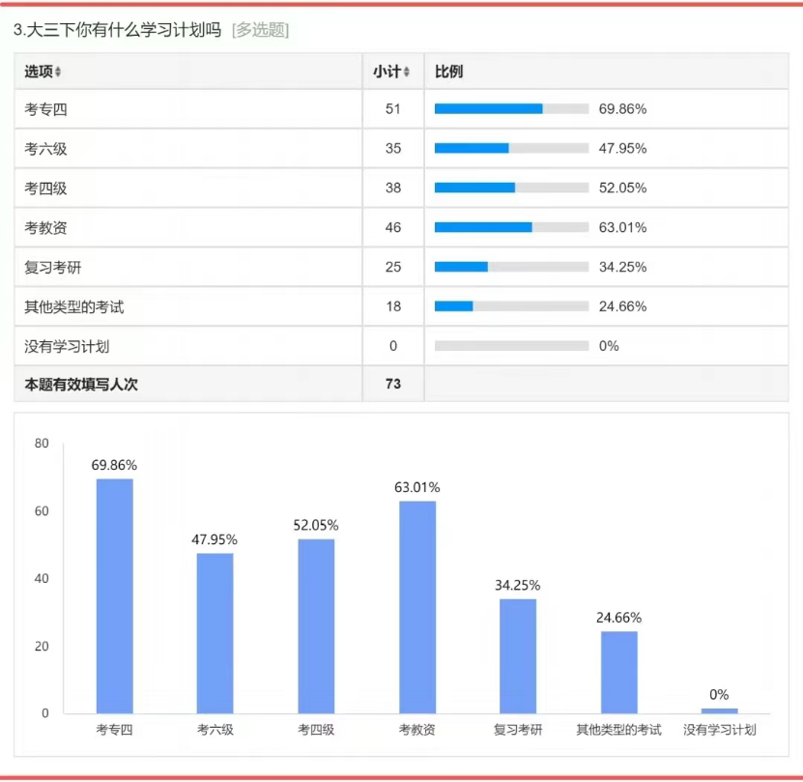Click the [多选题] tag next to the question title

pyautogui.click(x=260, y=30)
